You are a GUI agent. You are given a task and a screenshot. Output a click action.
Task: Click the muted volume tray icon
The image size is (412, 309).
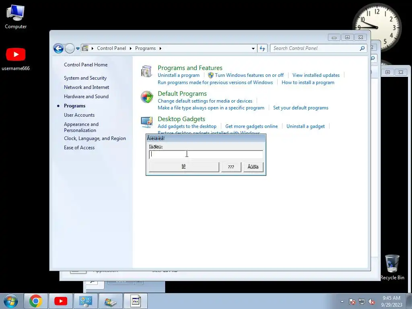[371, 301]
